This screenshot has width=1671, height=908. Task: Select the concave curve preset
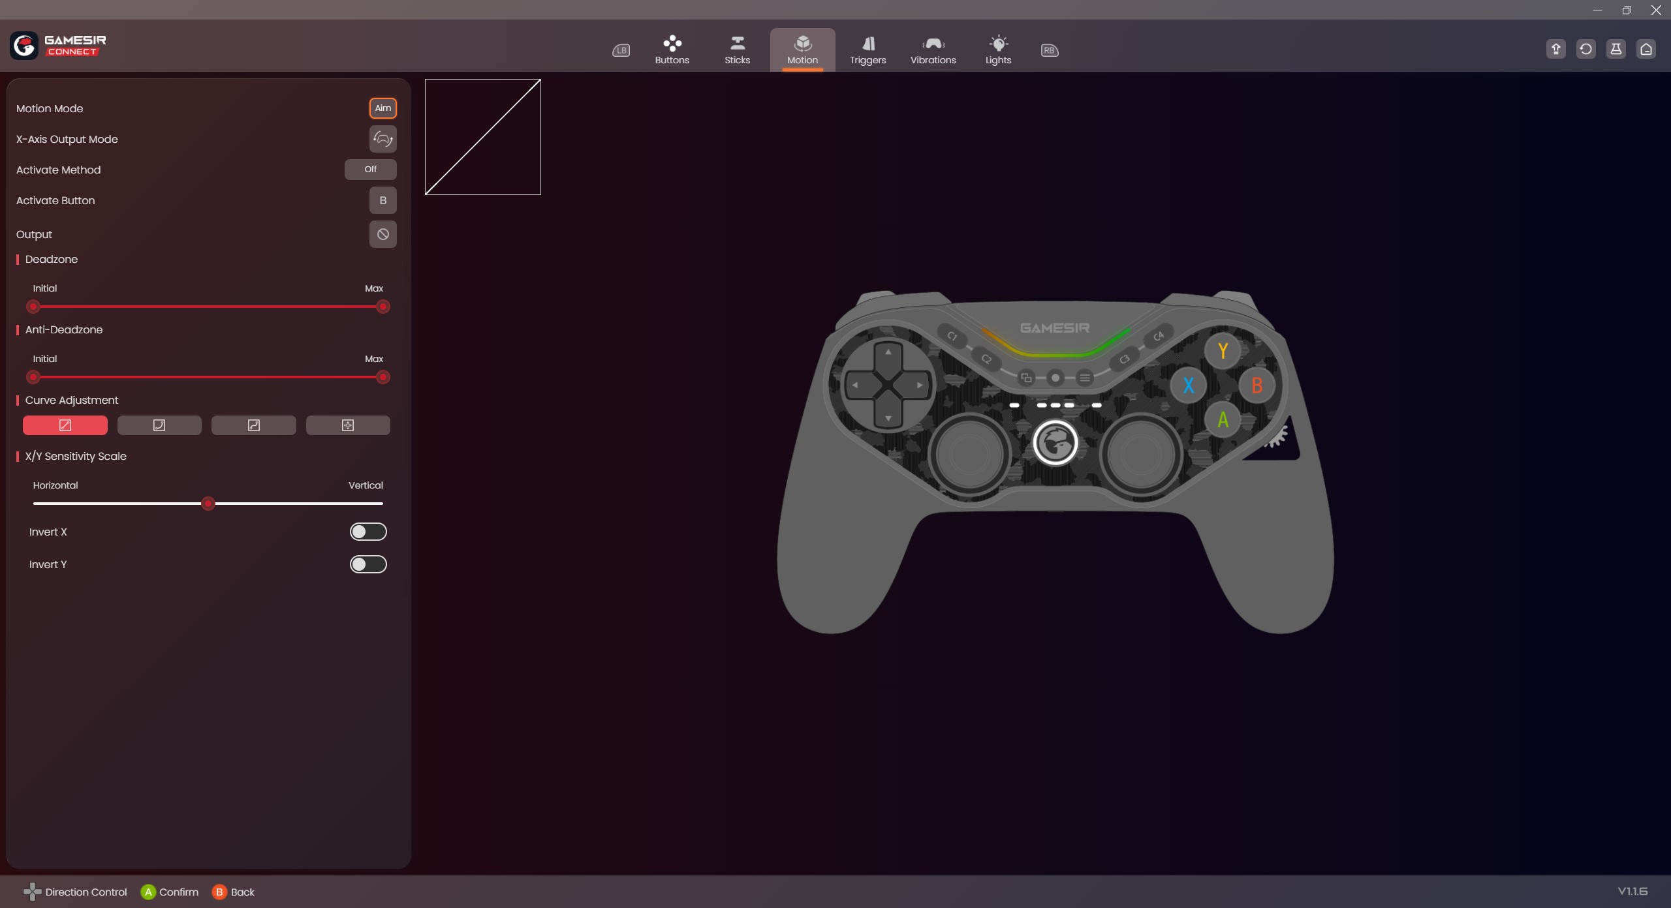pos(159,425)
